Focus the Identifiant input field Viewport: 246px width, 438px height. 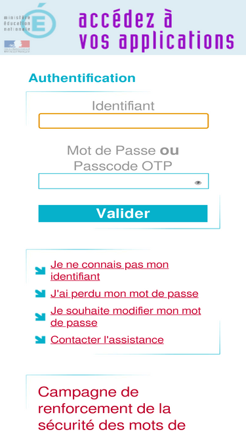click(123, 121)
